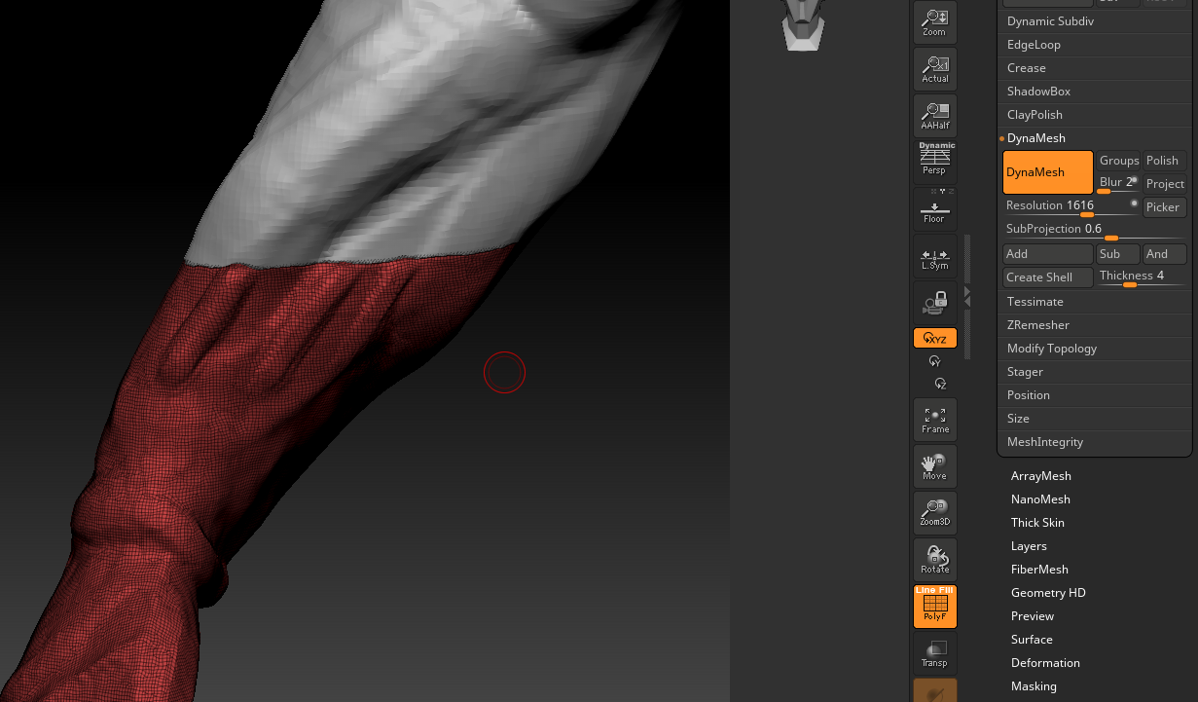Open the Masking subpalette
The image size is (1198, 702).
[x=1034, y=686]
